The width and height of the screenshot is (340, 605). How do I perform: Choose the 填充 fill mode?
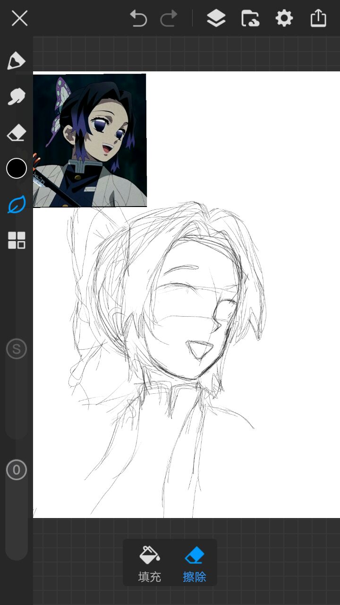pyautogui.click(x=149, y=563)
